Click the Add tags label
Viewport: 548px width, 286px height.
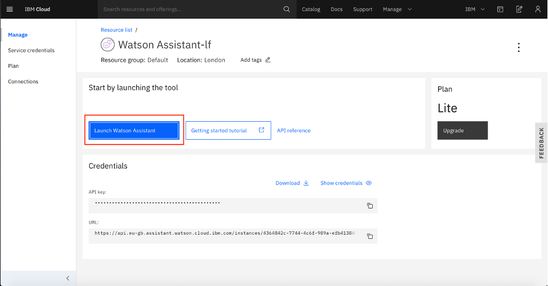coord(251,60)
